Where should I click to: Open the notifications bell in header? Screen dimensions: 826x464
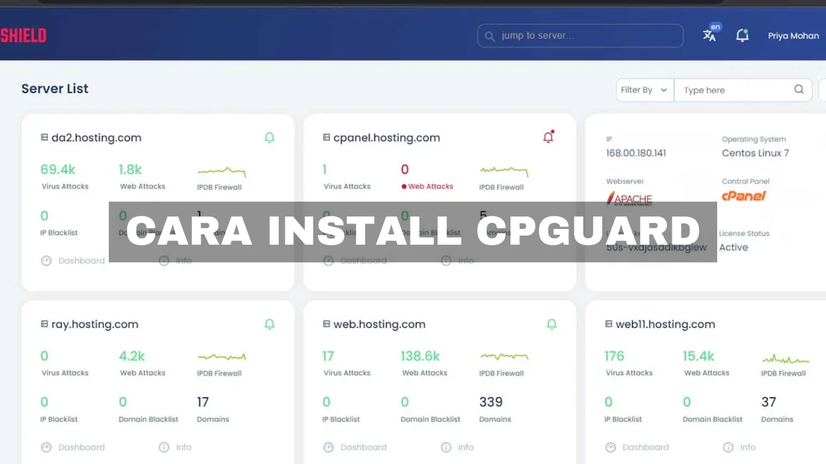click(743, 36)
